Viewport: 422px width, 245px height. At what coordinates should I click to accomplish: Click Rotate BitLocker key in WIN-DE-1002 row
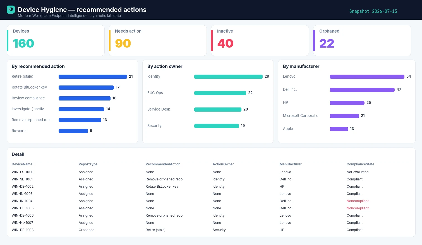pos(162,187)
